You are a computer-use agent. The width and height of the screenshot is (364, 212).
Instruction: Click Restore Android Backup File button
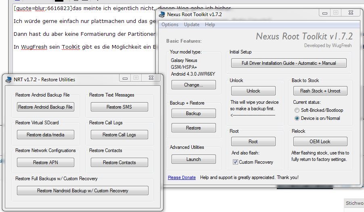[46, 107]
